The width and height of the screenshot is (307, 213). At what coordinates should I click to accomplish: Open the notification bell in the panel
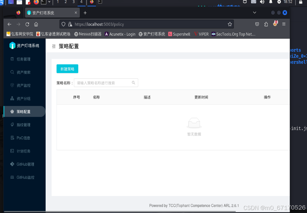point(271,2)
